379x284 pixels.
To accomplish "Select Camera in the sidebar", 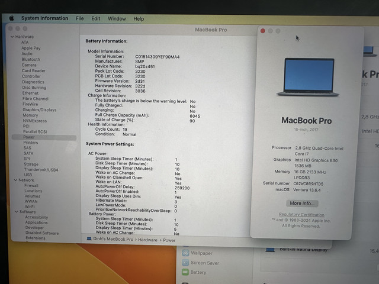I will pyautogui.click(x=29, y=65).
